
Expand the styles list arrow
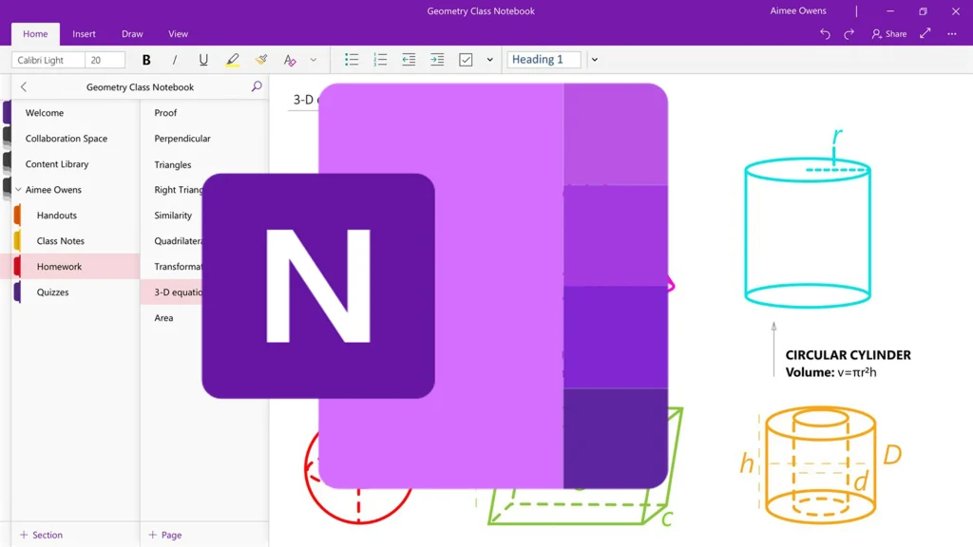[595, 60]
